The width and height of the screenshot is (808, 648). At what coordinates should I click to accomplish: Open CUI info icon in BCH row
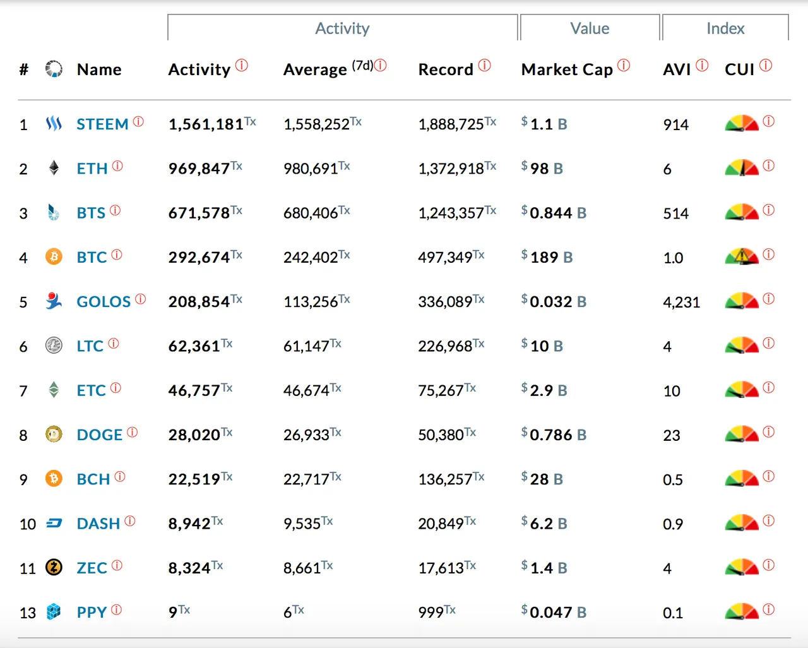(x=768, y=476)
